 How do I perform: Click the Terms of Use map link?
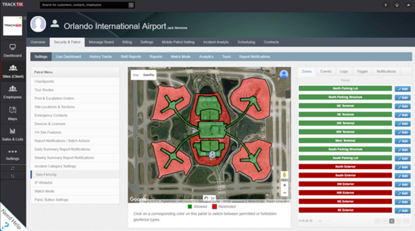(256, 201)
